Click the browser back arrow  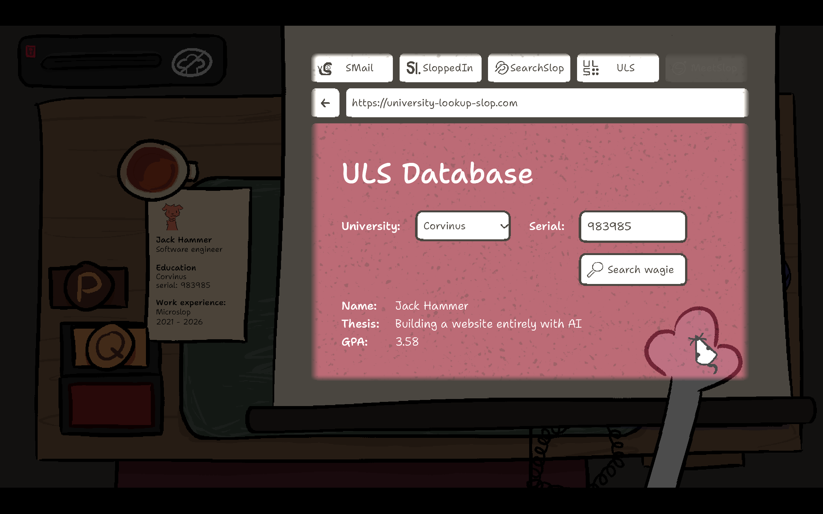point(325,103)
